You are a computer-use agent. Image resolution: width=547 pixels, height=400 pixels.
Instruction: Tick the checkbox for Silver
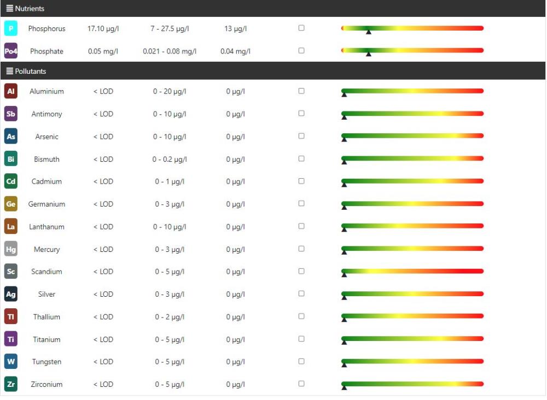pyautogui.click(x=301, y=293)
